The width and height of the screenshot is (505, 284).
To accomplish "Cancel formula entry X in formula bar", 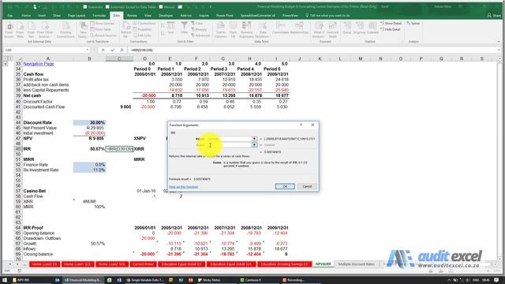I will click(x=103, y=50).
